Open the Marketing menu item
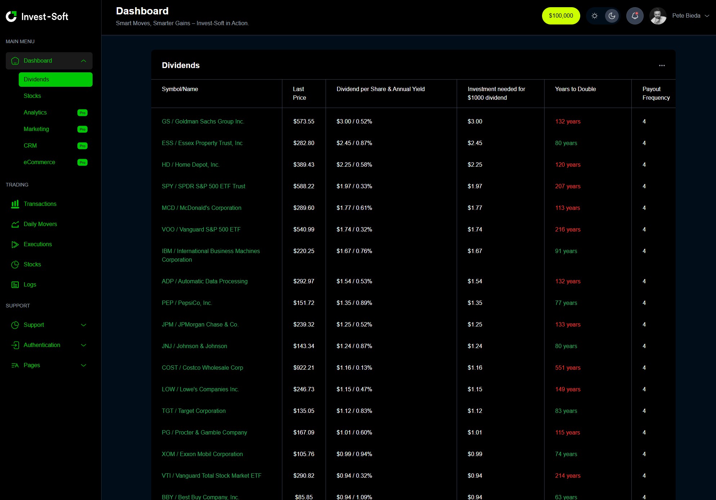The height and width of the screenshot is (500, 716). coord(36,129)
